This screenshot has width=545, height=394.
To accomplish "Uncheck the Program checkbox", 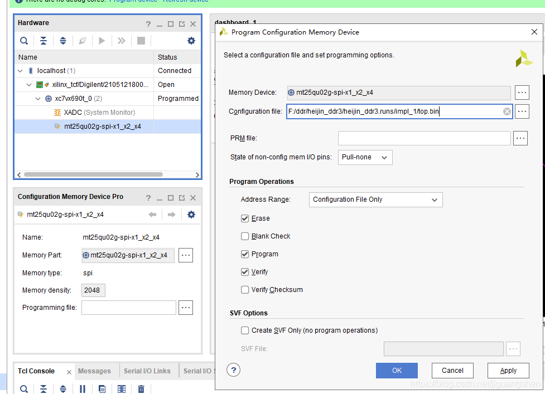I will click(245, 254).
